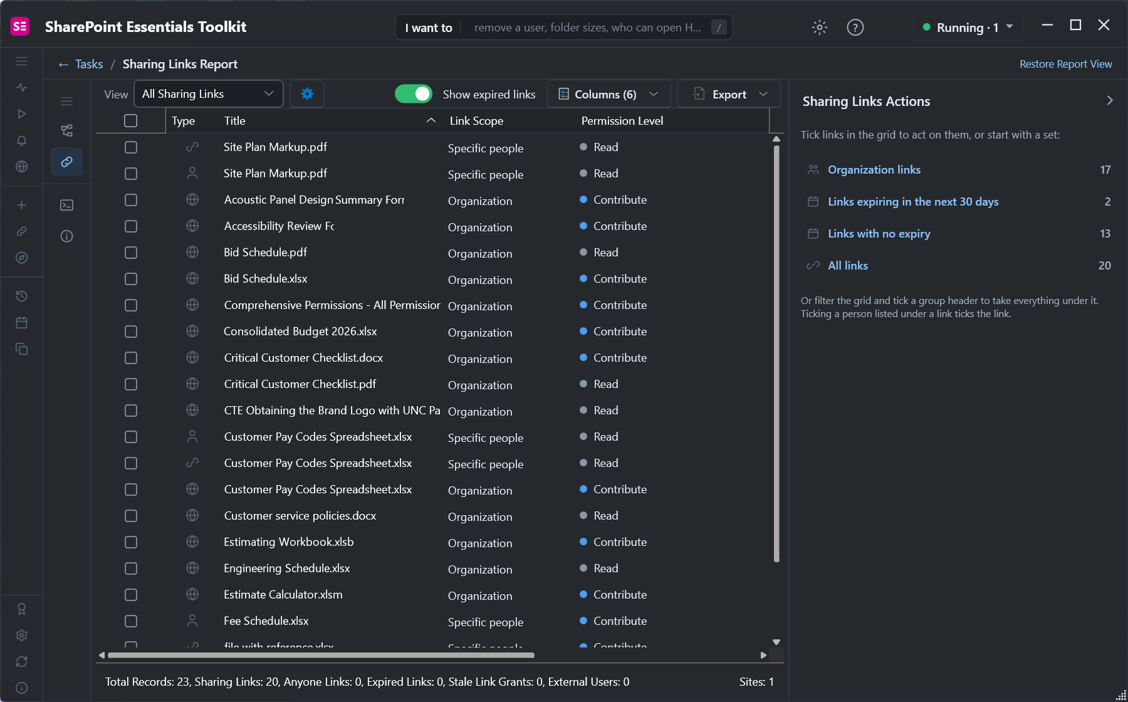The width and height of the screenshot is (1128, 702).
Task: Open the calendar icon in left rail
Action: [x=21, y=322]
